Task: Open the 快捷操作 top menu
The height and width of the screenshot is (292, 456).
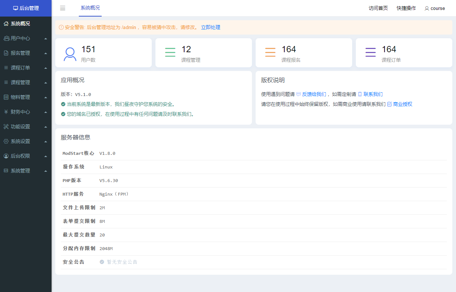Action: (406, 8)
